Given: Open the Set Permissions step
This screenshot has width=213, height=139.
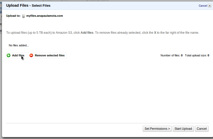Looking at the screenshot, I should (x=157, y=129).
